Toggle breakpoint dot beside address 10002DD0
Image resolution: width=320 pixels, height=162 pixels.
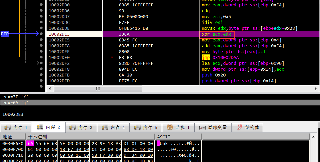point(41,5)
